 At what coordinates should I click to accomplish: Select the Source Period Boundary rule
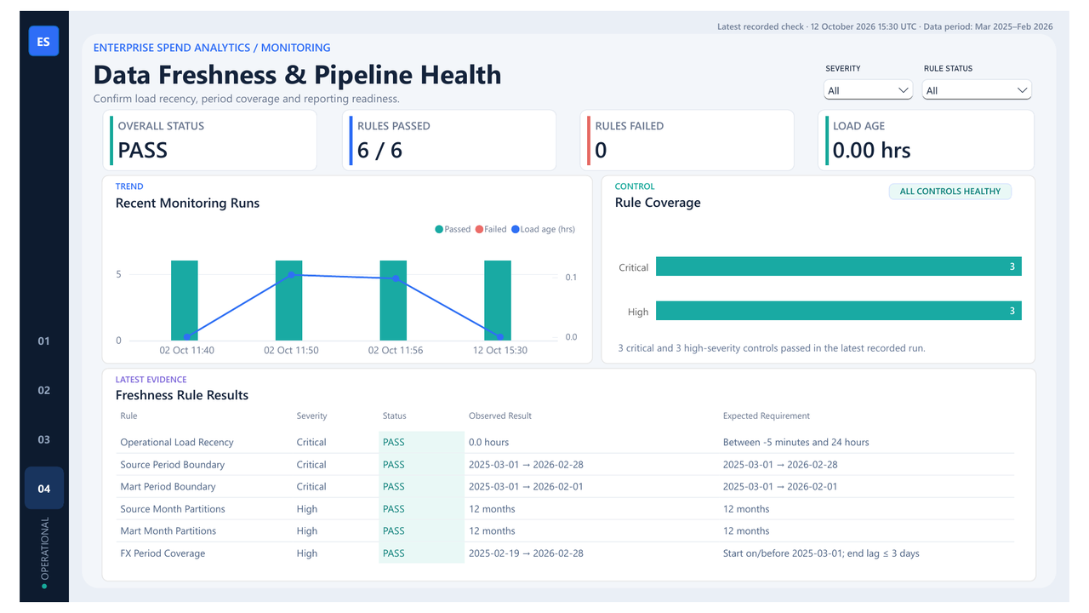(173, 465)
